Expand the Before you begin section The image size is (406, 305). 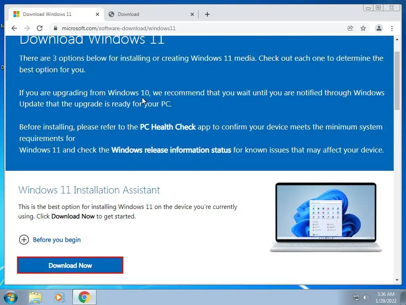click(x=24, y=239)
